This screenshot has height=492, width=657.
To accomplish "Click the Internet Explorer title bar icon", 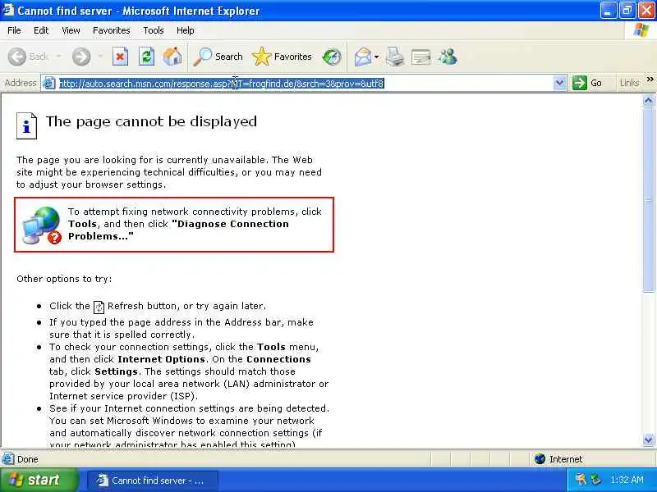I will click(8, 10).
